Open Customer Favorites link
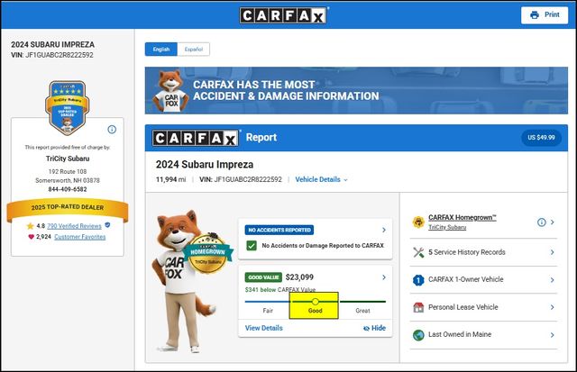577x372 pixels. [80, 237]
